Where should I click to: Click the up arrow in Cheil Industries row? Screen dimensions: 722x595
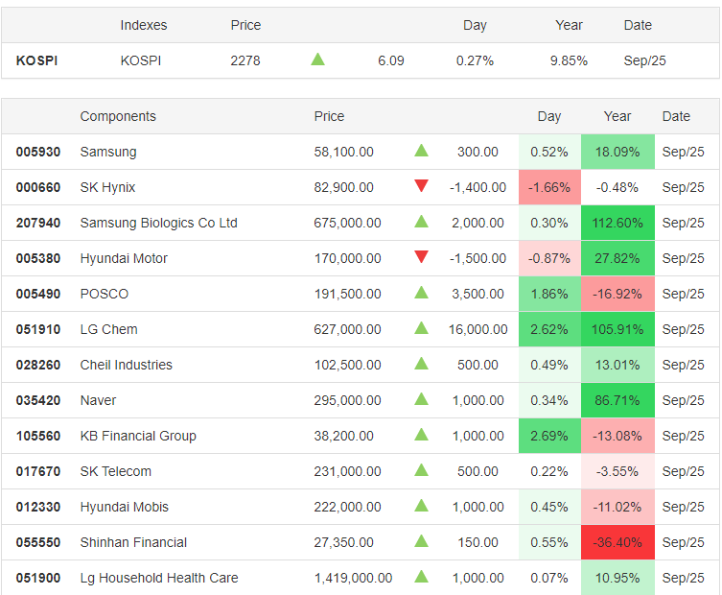(421, 364)
